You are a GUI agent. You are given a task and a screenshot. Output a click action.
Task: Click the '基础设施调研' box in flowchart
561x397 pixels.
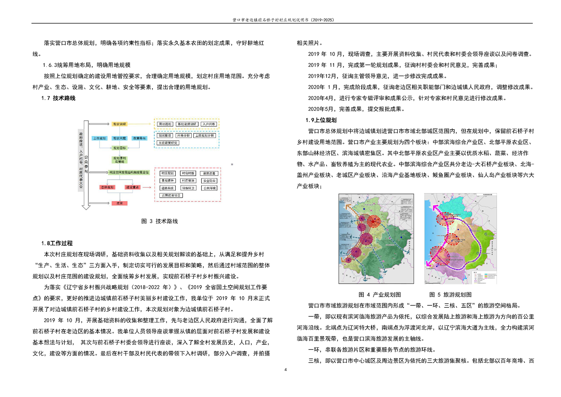[x=187, y=124]
